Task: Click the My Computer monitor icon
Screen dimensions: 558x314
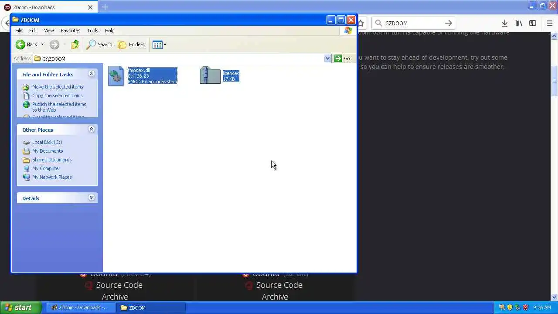Action: pyautogui.click(x=26, y=168)
